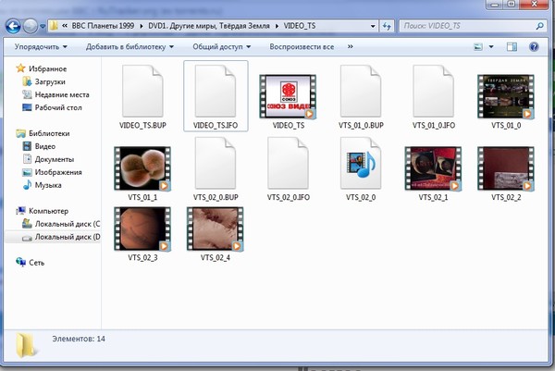Expand the address bar history dropdown
This screenshot has height=371, width=555.
click(373, 26)
